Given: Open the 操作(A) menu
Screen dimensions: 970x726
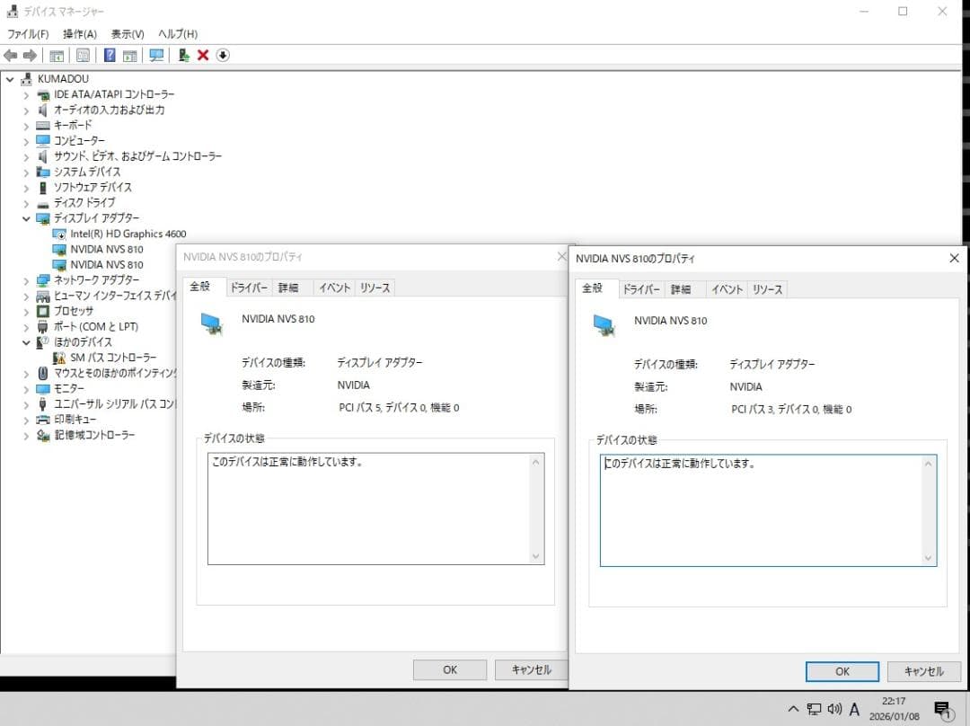Looking at the screenshot, I should click(78, 34).
